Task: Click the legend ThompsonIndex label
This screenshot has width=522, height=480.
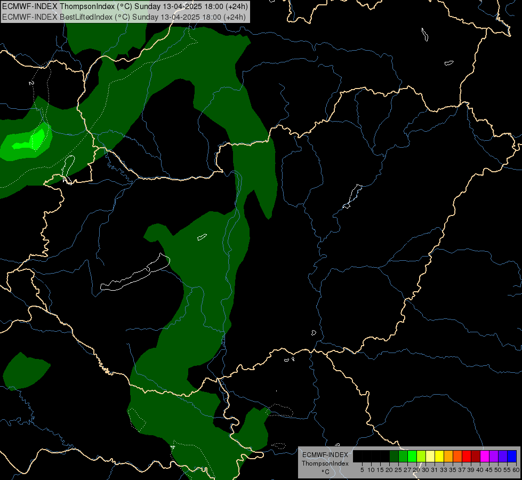Action: click(x=325, y=463)
